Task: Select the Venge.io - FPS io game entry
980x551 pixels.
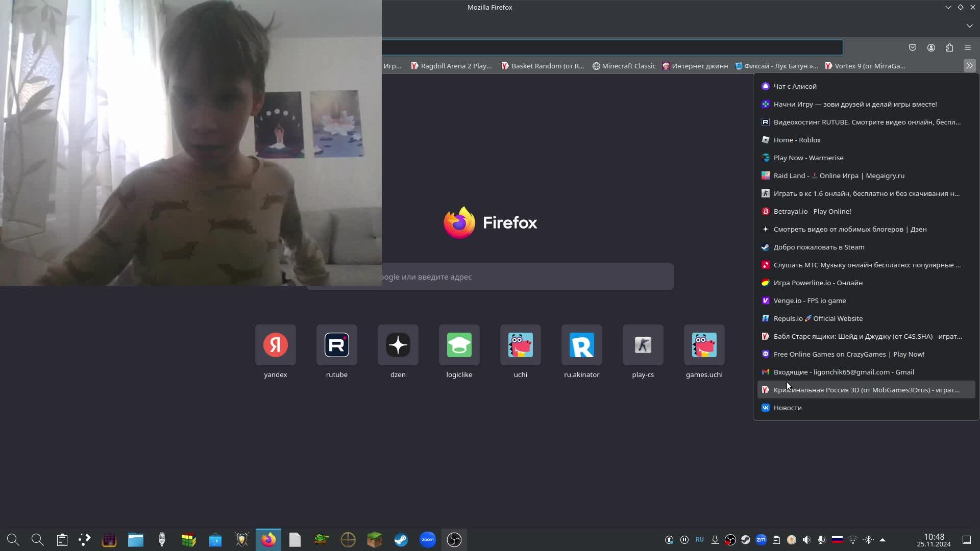Action: pos(810,300)
